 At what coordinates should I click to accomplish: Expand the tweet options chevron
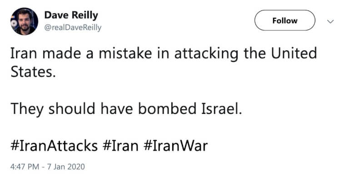(x=330, y=21)
